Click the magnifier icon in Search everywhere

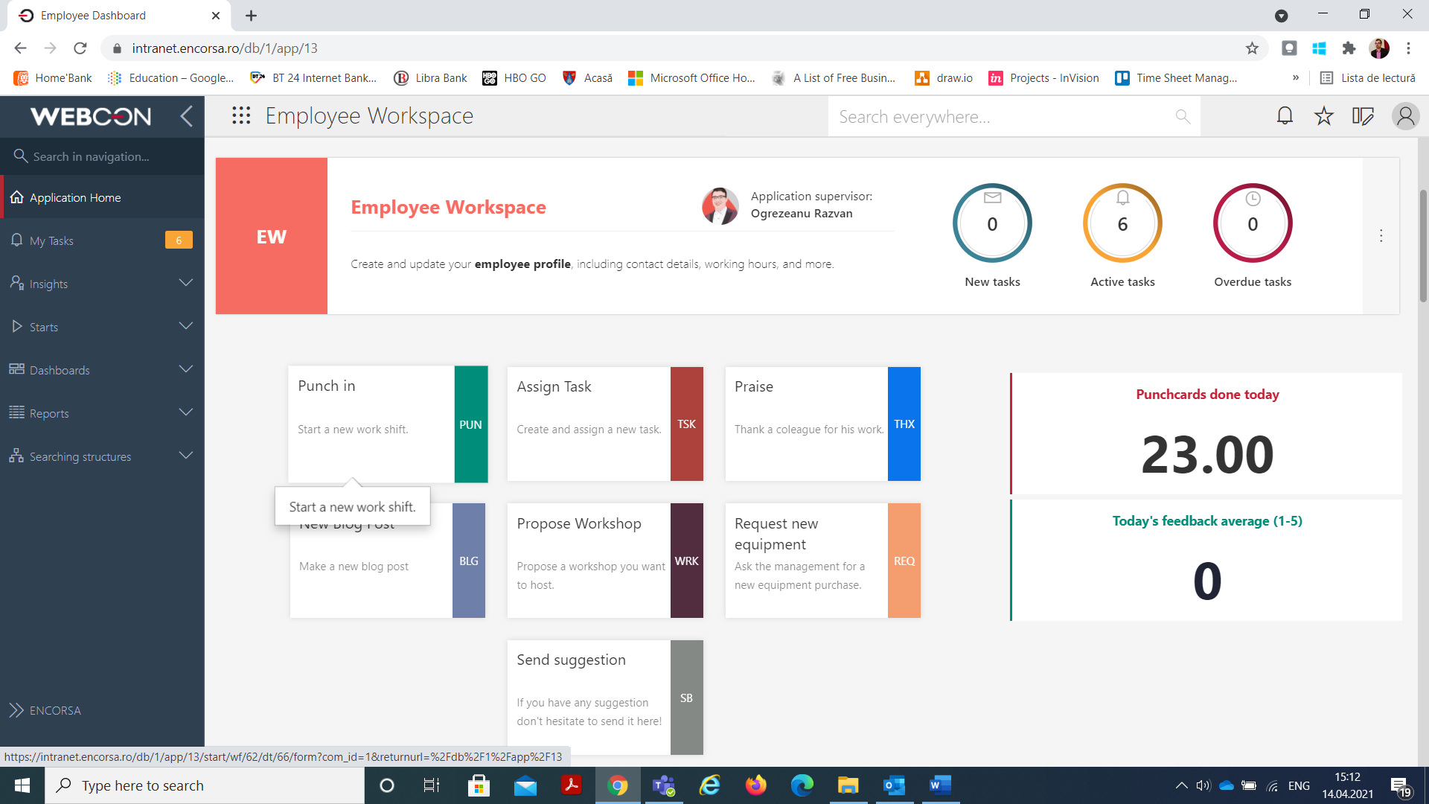pyautogui.click(x=1183, y=117)
